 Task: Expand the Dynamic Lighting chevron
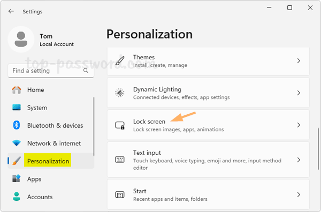(299, 93)
